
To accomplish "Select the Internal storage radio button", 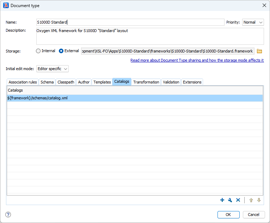I will click(x=38, y=51).
